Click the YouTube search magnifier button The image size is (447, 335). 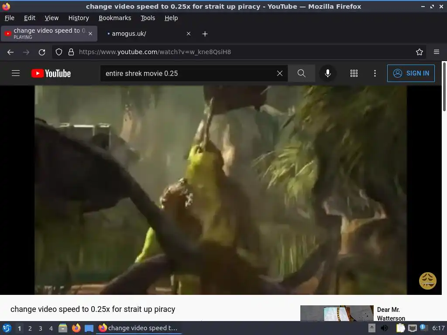point(301,73)
